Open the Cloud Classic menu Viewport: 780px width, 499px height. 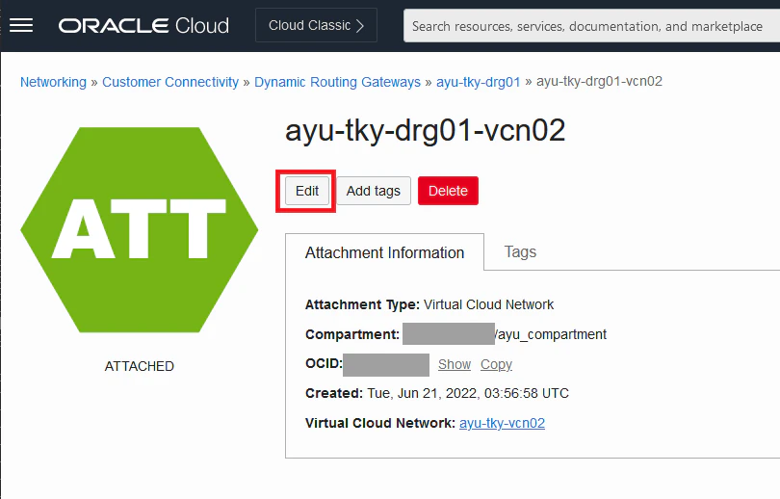[316, 25]
